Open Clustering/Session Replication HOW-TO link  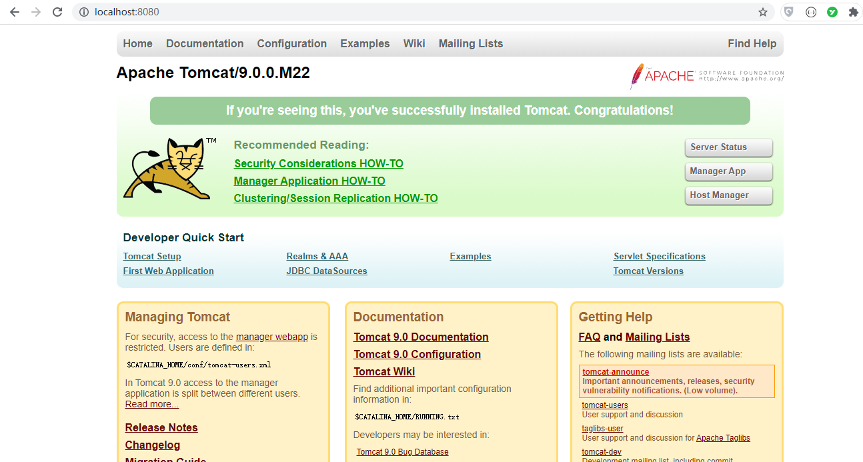click(335, 198)
